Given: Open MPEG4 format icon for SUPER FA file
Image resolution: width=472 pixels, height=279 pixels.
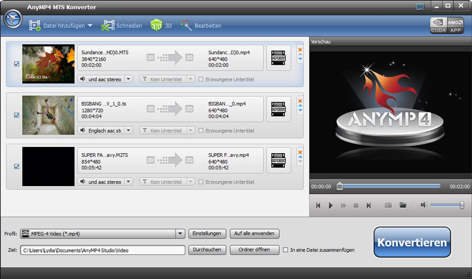Looking at the screenshot, I should [x=278, y=160].
